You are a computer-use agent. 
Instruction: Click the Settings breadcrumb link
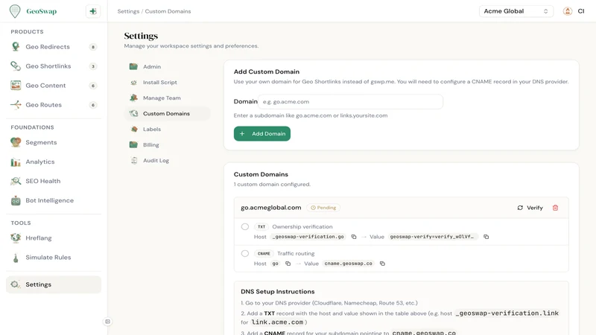[x=128, y=11]
